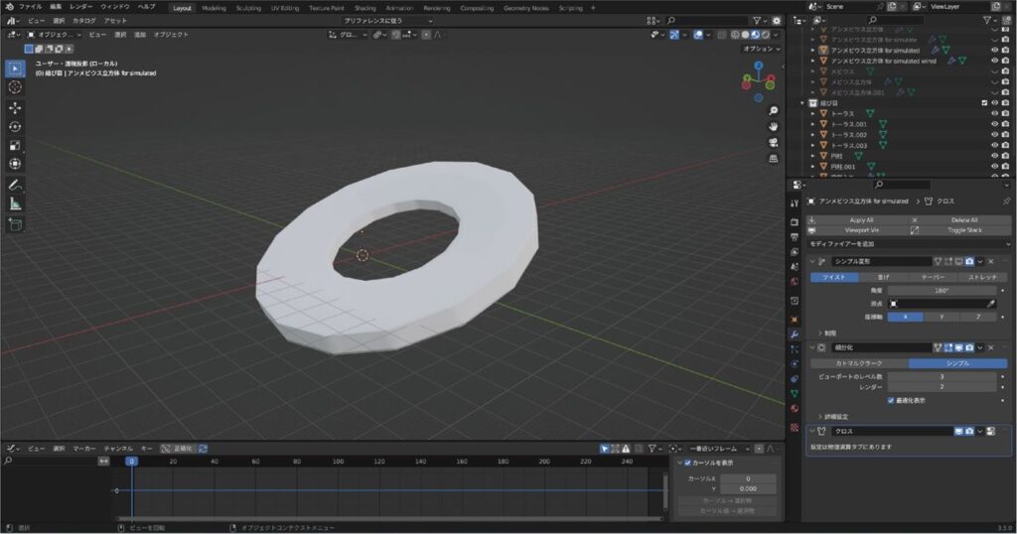
Task: Hide トーラス.001 with its eye icon
Action: (995, 124)
